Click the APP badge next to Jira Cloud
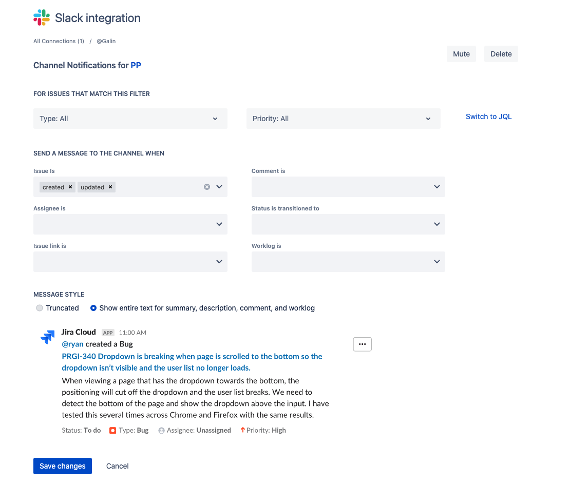This screenshot has width=570, height=485. pyautogui.click(x=108, y=333)
